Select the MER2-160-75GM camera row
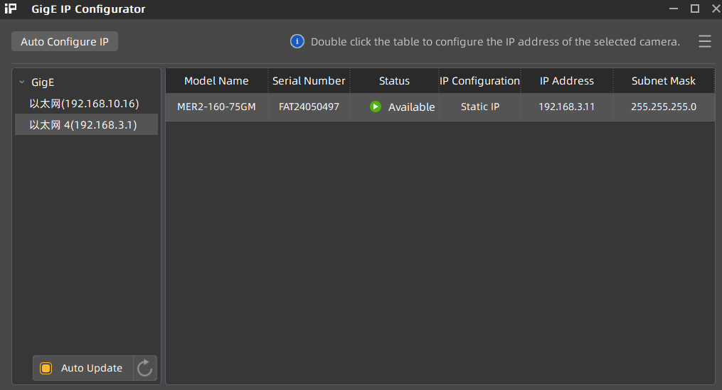722x390 pixels. click(216, 107)
